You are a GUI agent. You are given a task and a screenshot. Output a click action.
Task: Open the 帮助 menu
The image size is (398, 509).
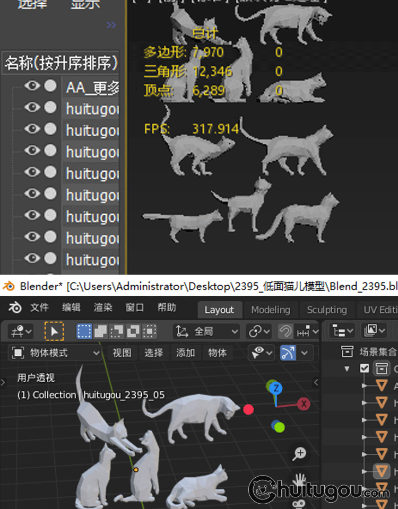click(167, 307)
